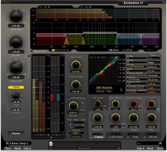This screenshot has width=167, height=152.
Task: Click Link Channels button
Action: pyautogui.click(x=104, y=88)
